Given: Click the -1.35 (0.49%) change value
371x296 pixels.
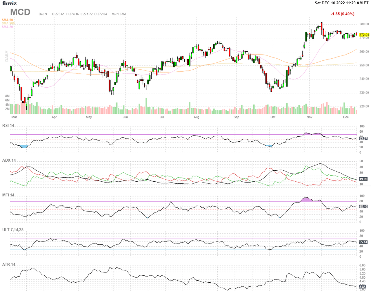Looking at the screenshot, I should (343, 14).
